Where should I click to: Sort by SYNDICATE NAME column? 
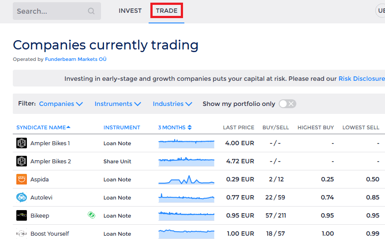(x=41, y=128)
